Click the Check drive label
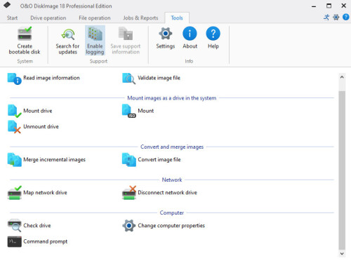 [x=37, y=225]
